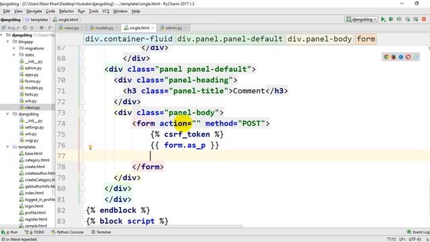Viewport: 430px width, 242px height.
Task: Open the Tools menu
Action: (93, 11)
